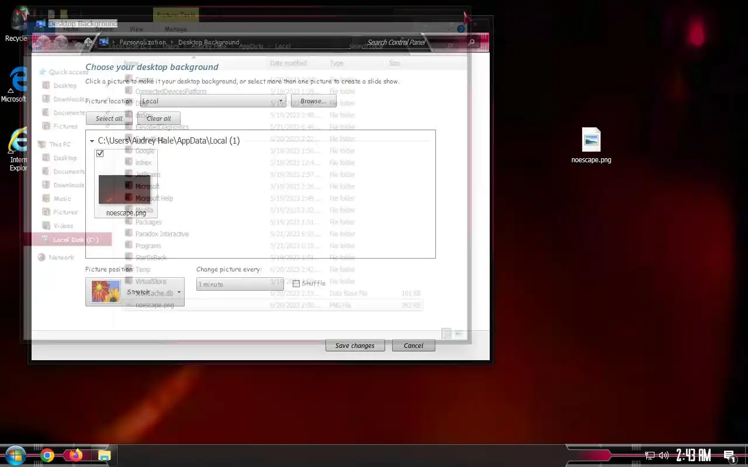The image size is (748, 467).
Task: Cancel the desktop background changes
Action: (x=413, y=346)
